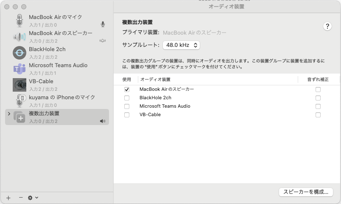Screen dimensions: 341x204
Task: Enable 音ずれ補正 for MacBook Air のスピーカー
Action: point(318,90)
